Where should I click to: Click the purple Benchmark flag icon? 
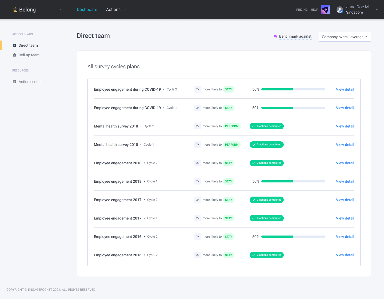275,37
